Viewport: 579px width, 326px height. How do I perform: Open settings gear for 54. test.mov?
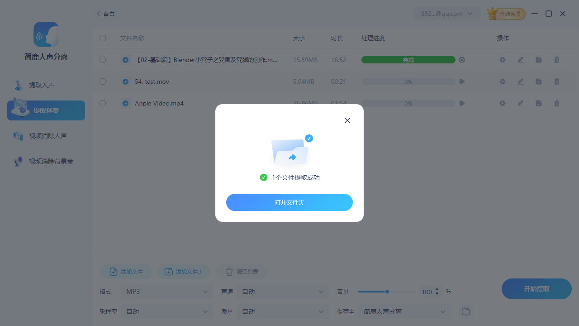pyautogui.click(x=502, y=81)
